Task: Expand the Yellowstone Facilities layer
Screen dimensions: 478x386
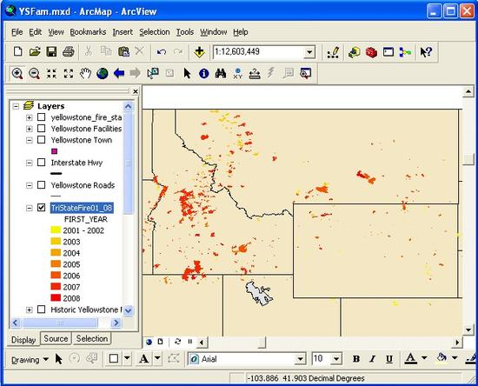Action: point(30,129)
